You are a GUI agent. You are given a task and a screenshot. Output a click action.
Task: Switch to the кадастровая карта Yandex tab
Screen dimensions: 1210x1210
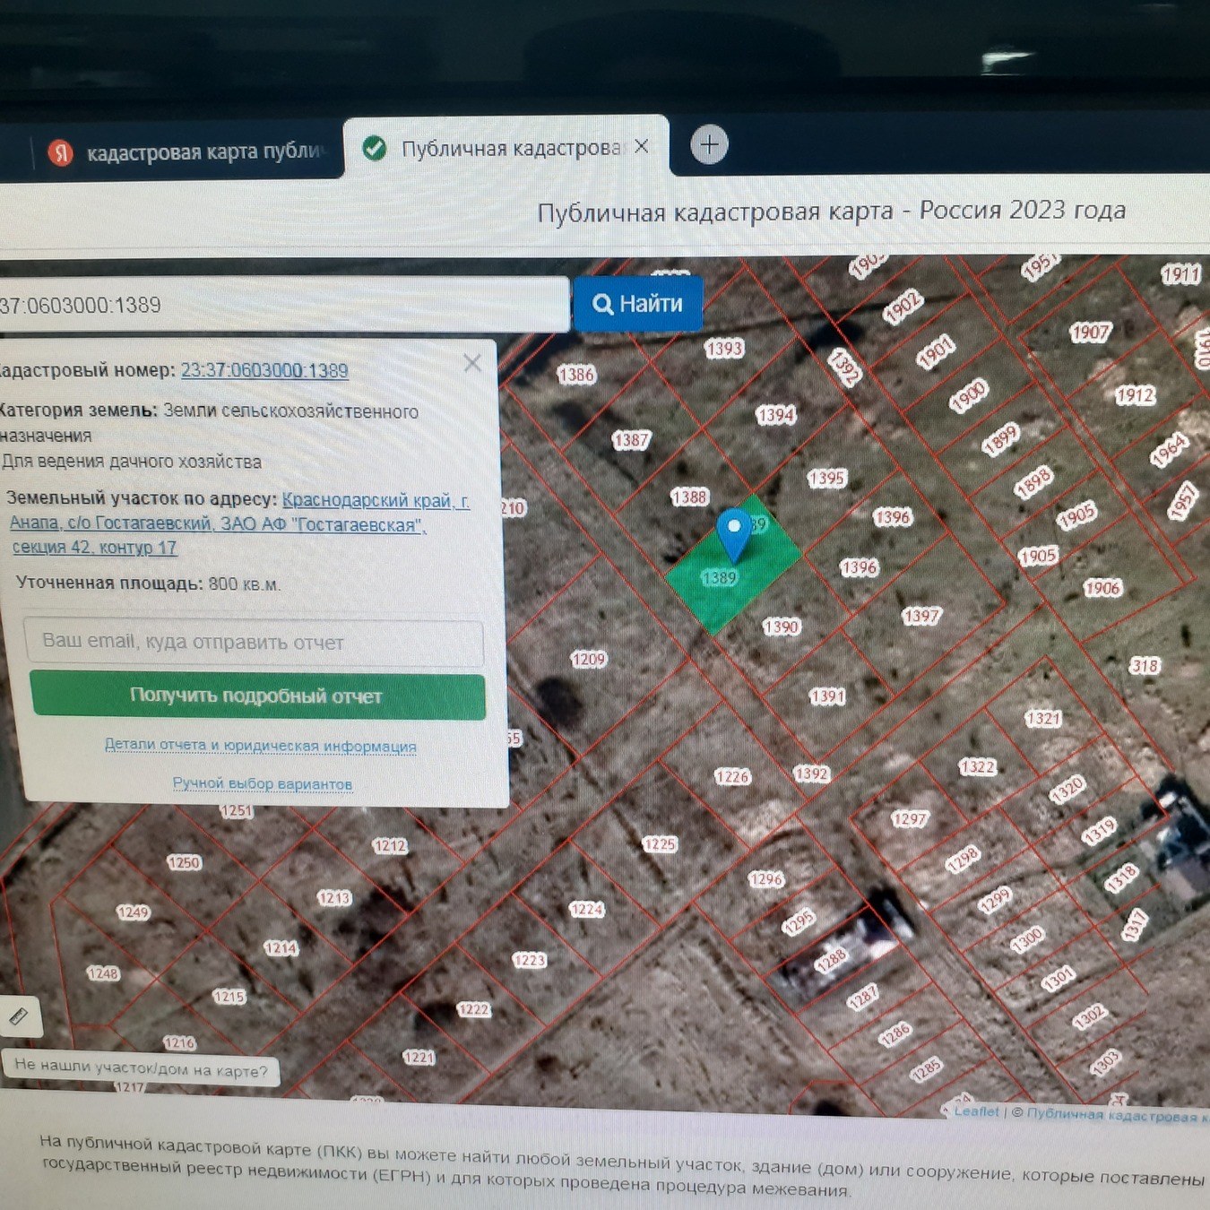[202, 152]
